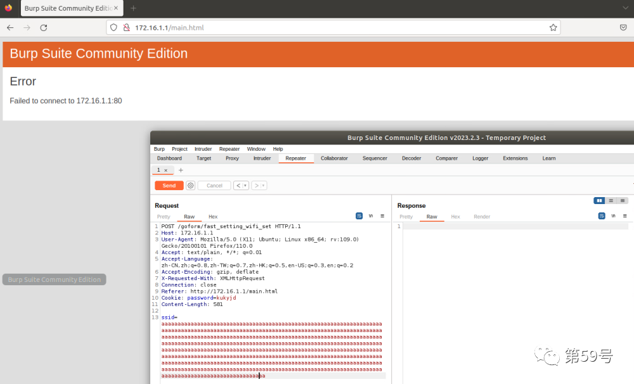List all tabs dropdown in Firefox

[625, 8]
